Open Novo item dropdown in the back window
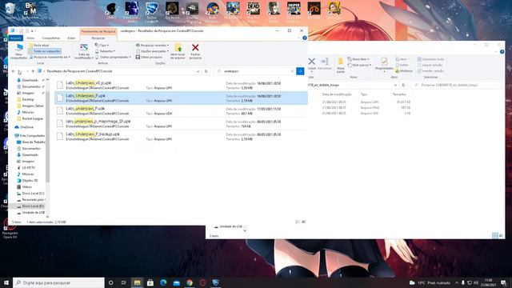Image resolution: width=512 pixels, height=288 pixels. [x=358, y=59]
